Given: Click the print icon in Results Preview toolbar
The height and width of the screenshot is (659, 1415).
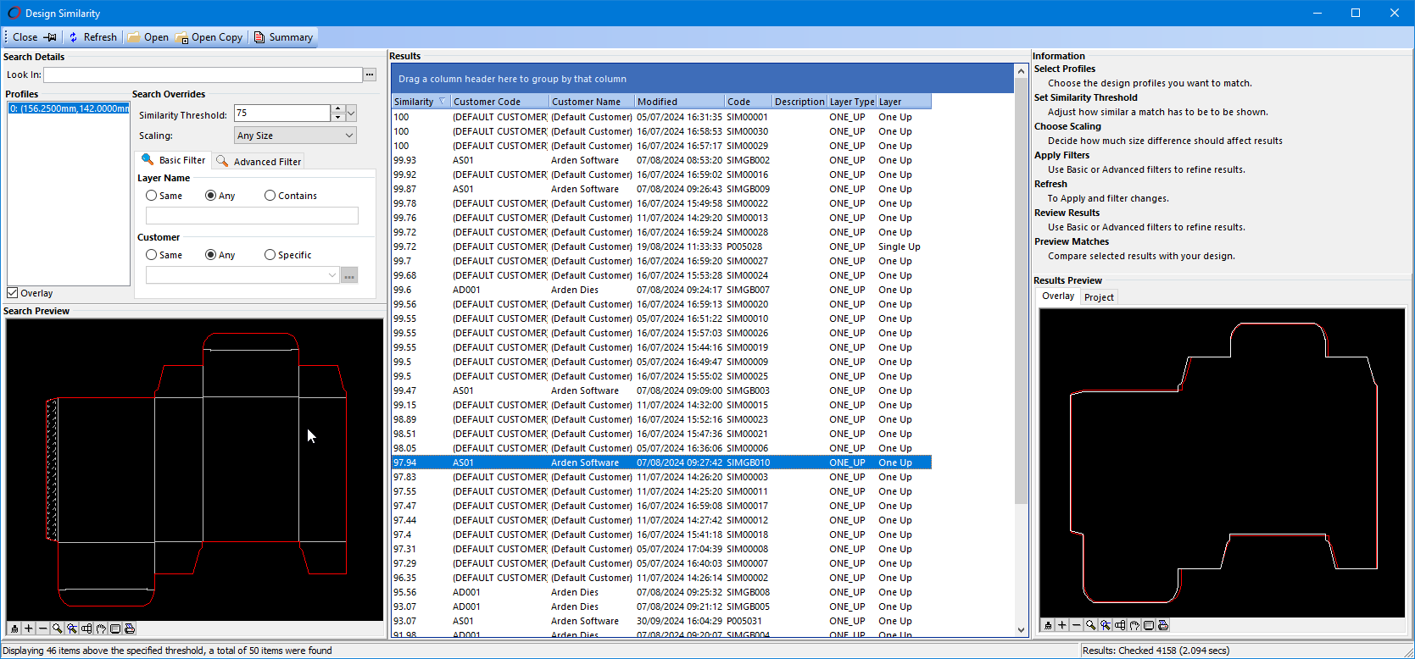Looking at the screenshot, I should (1163, 625).
